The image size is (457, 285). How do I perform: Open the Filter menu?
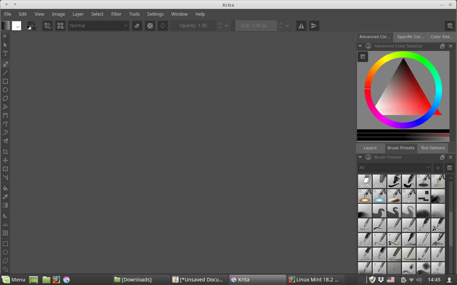116,14
